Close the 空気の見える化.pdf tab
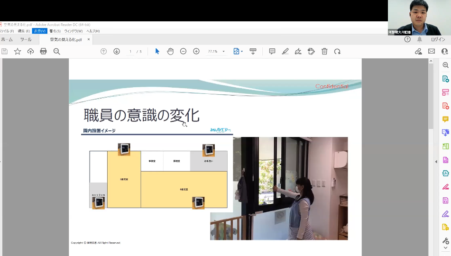 tap(89, 39)
